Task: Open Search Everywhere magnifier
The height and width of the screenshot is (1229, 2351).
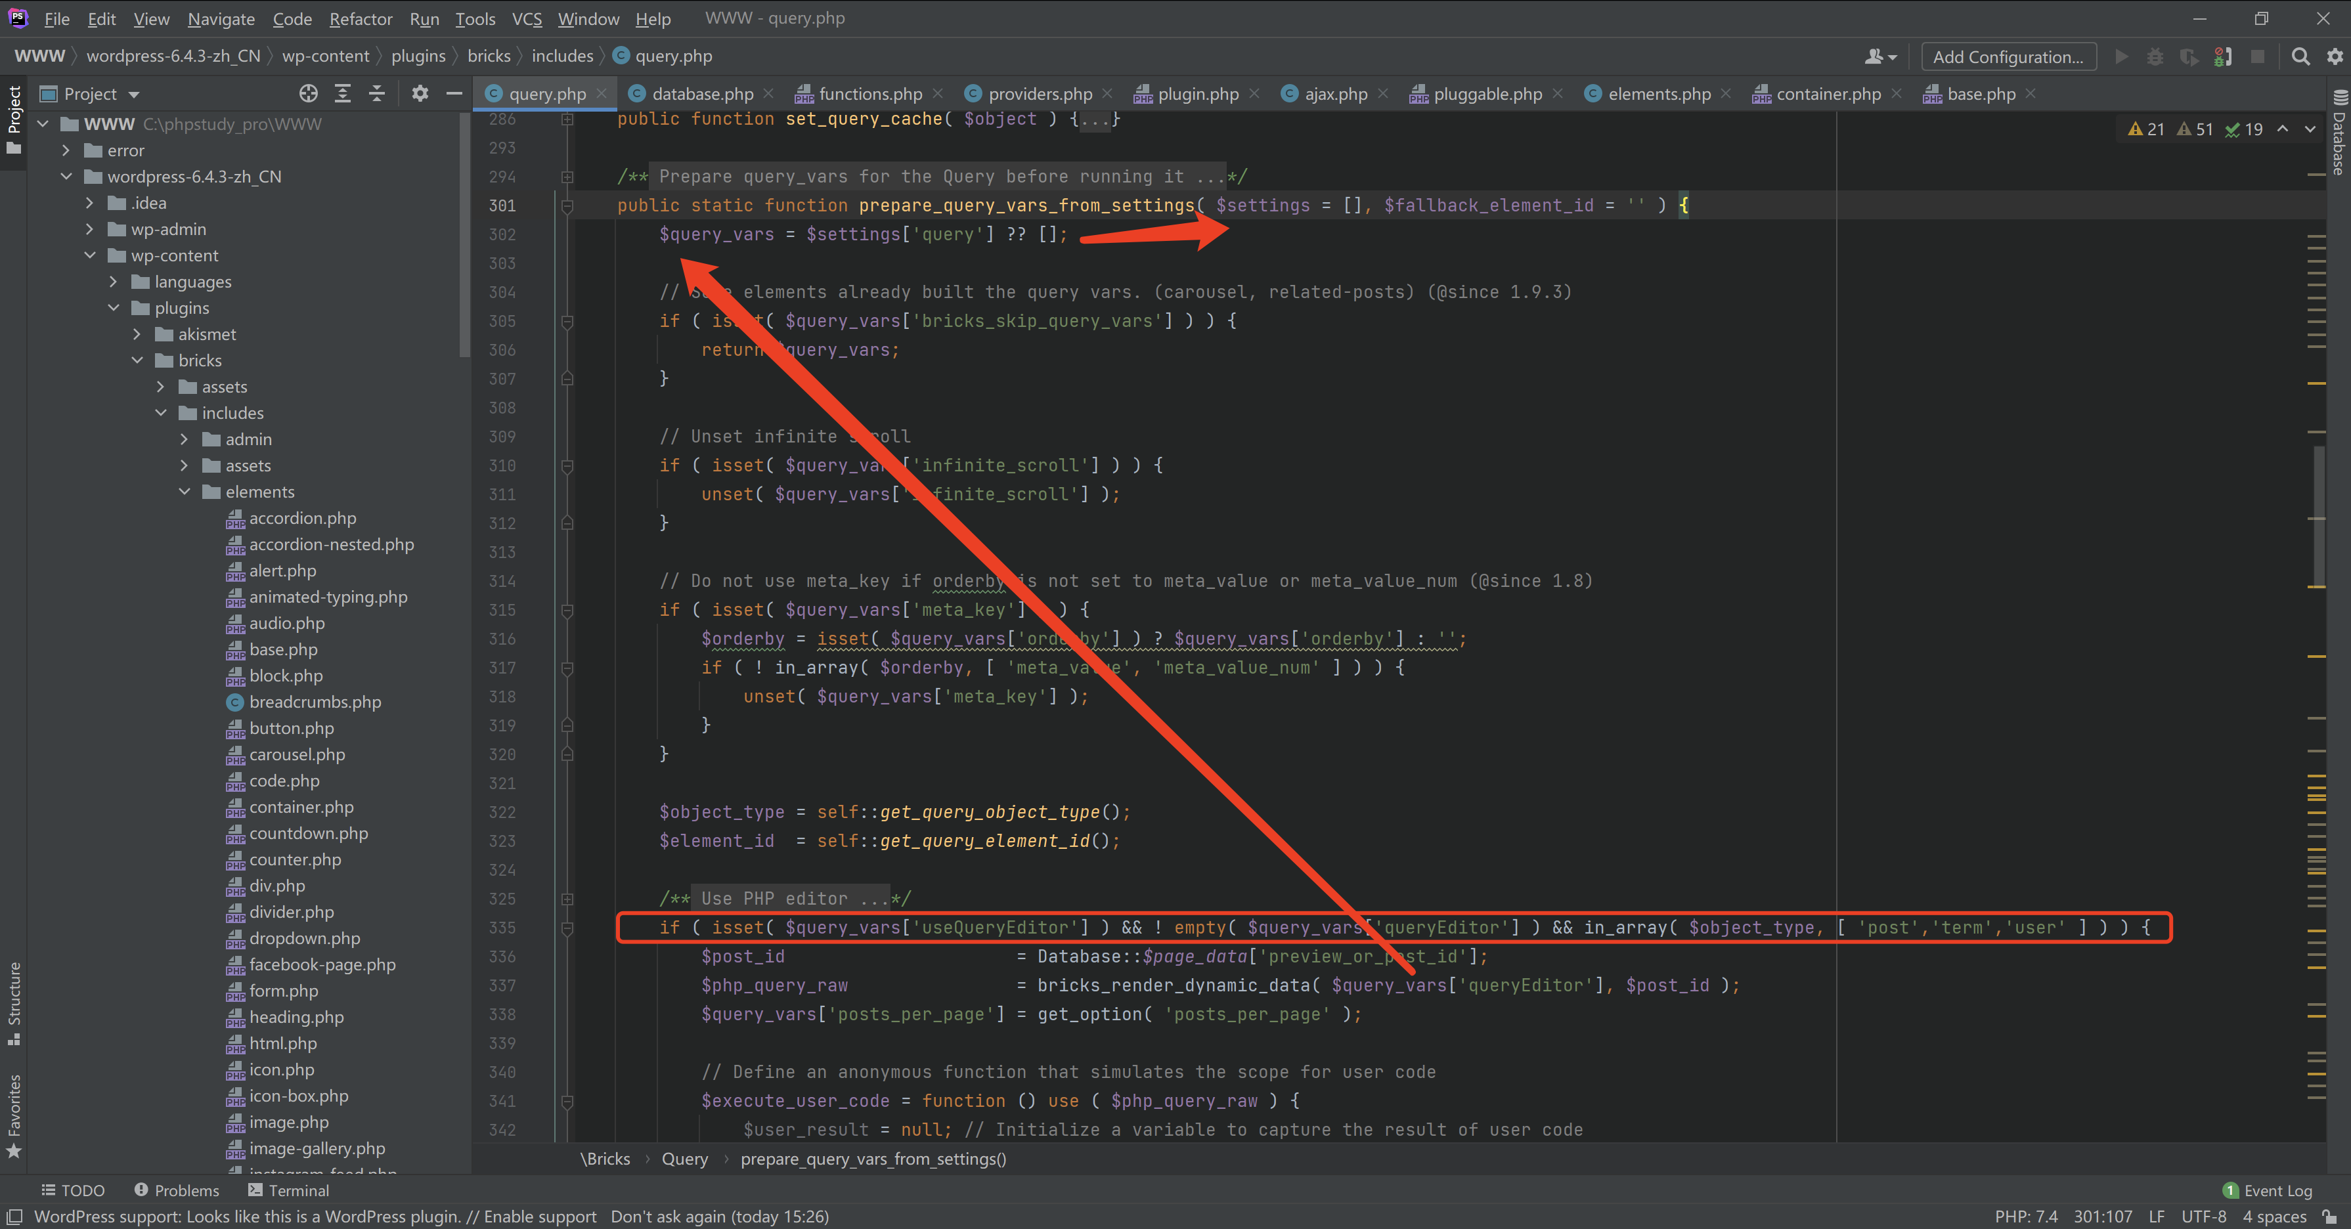Action: pyautogui.click(x=2300, y=56)
